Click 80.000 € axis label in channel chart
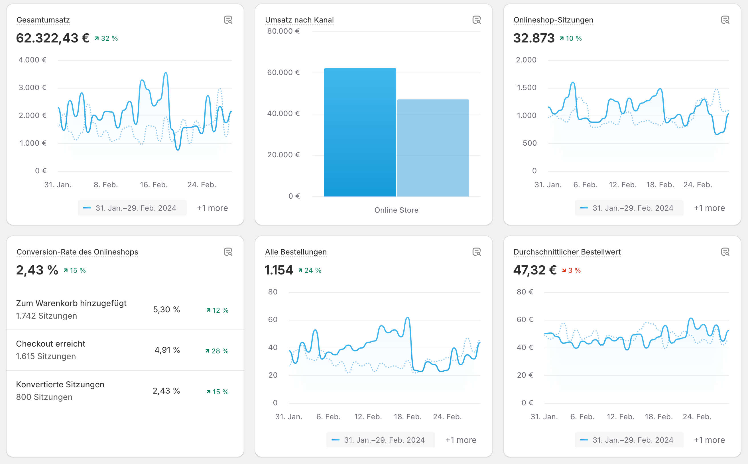The height and width of the screenshot is (464, 748). click(283, 31)
